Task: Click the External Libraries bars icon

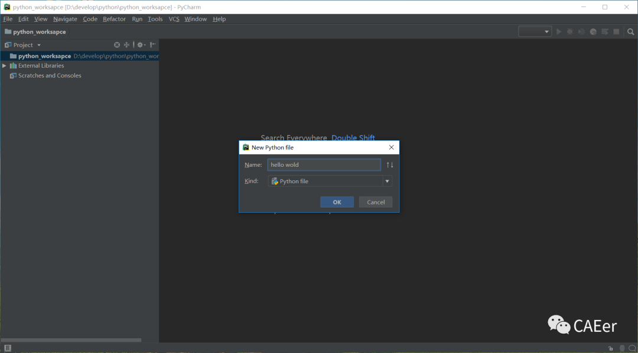Action: tap(14, 66)
